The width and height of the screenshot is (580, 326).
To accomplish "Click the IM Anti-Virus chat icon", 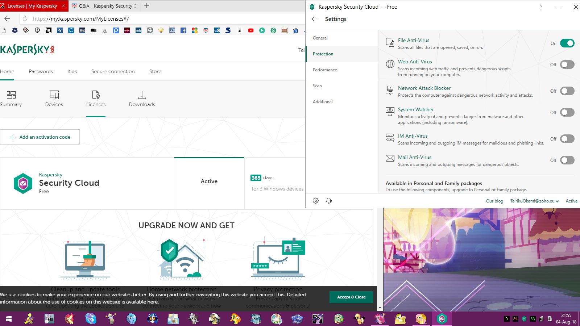I will click(390, 138).
